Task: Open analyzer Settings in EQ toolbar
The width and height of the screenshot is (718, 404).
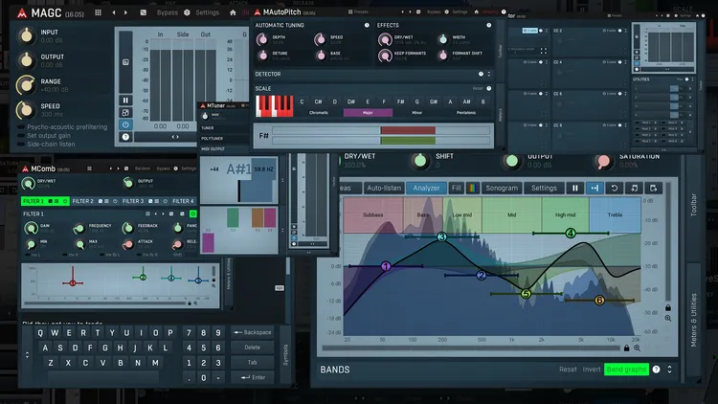Action: click(544, 188)
